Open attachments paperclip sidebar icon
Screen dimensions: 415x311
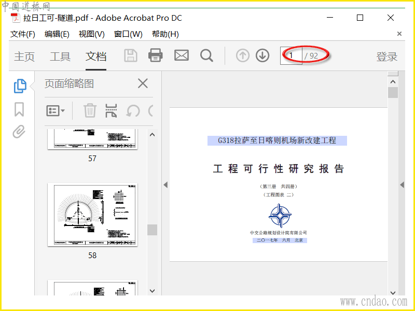click(x=19, y=132)
